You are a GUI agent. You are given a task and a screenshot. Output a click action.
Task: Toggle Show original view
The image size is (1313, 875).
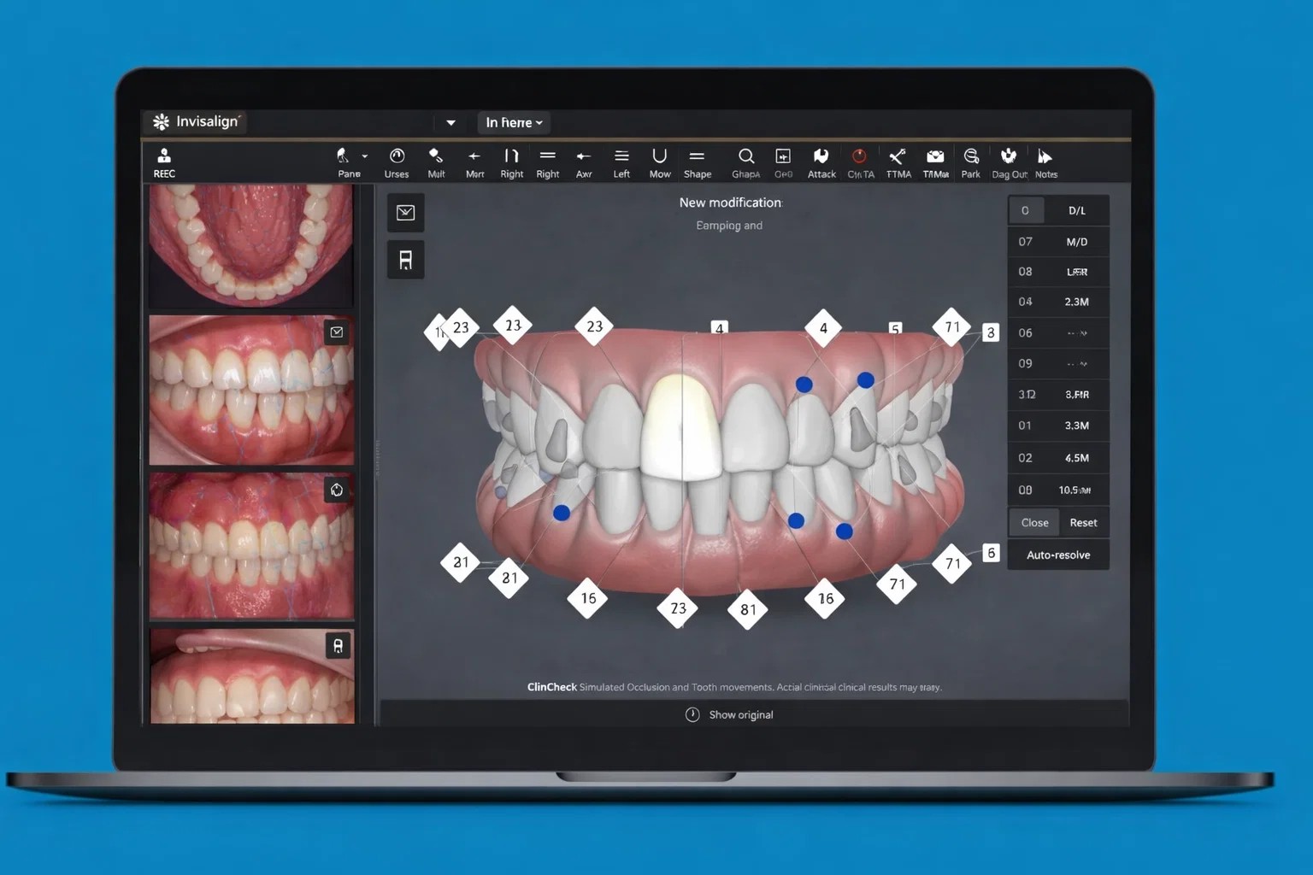point(730,714)
